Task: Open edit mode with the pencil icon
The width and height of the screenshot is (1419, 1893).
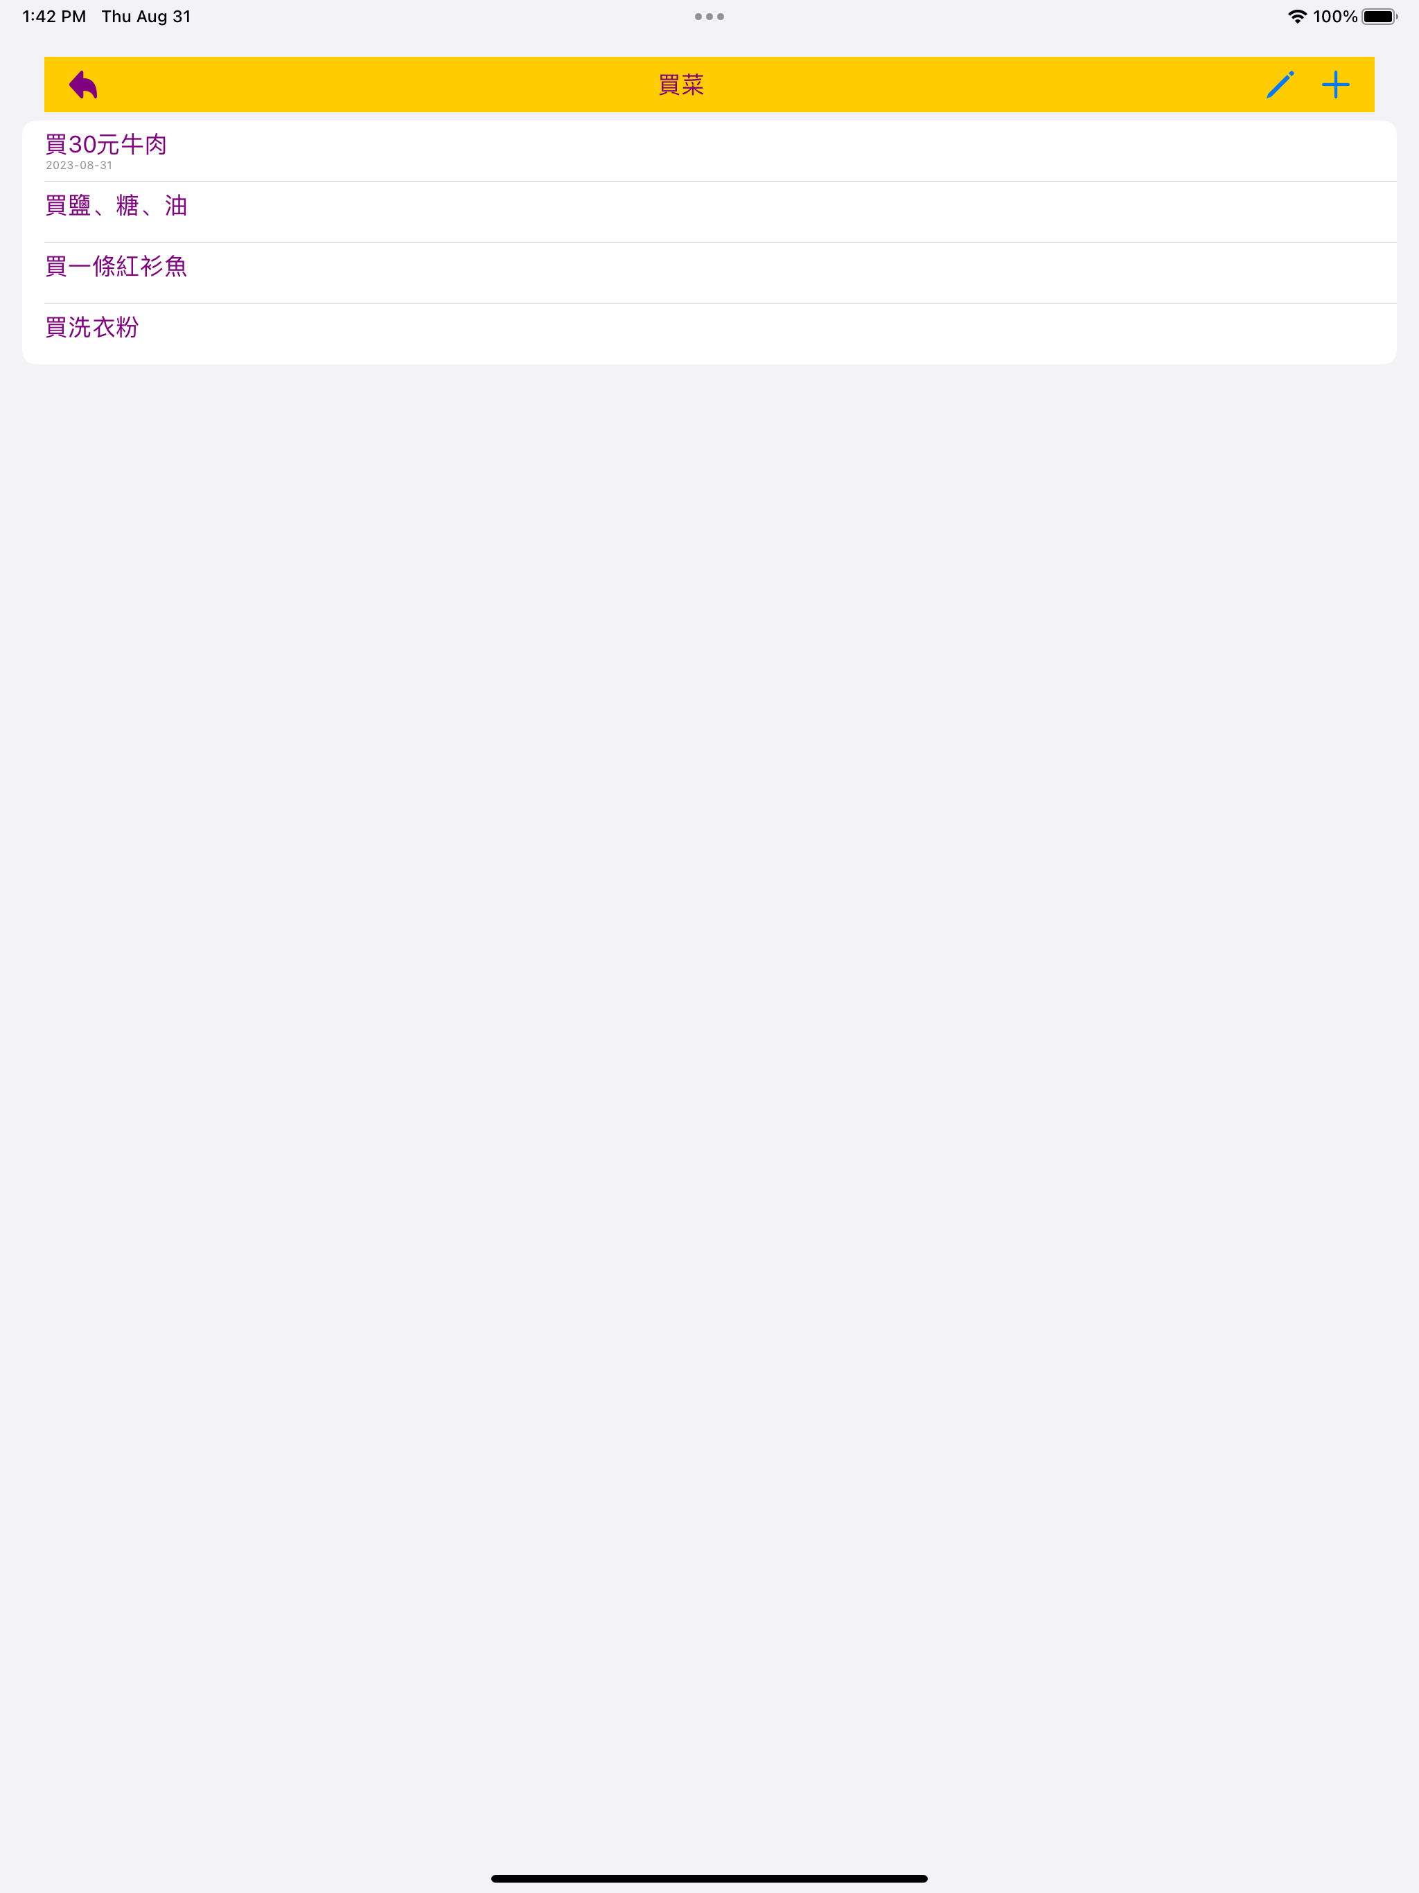Action: 1280,85
